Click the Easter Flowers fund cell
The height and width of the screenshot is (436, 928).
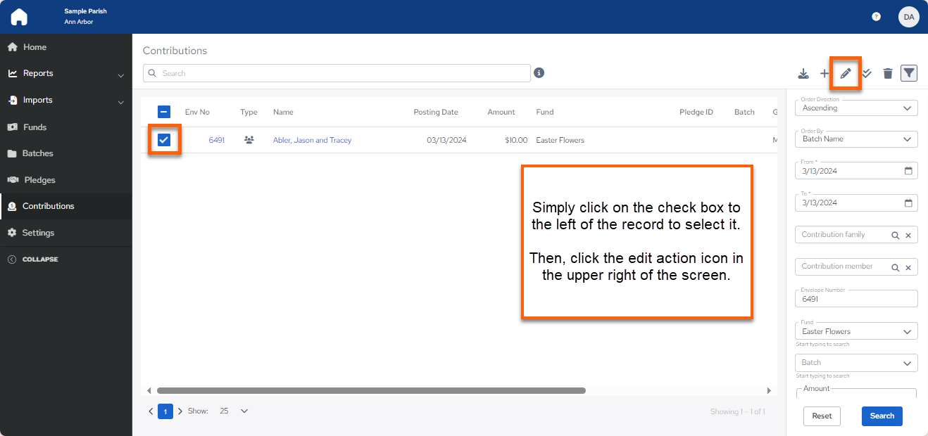560,140
